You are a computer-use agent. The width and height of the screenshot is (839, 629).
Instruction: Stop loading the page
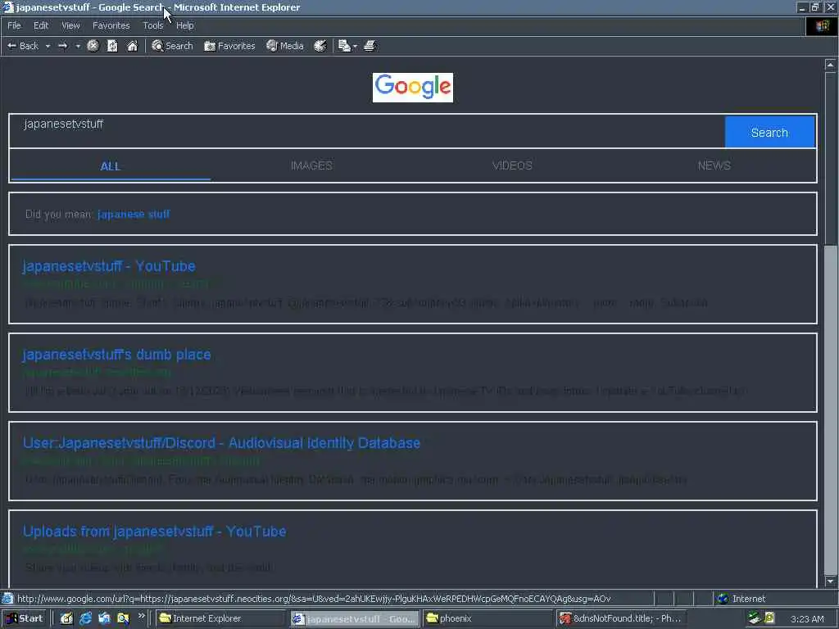coord(93,46)
